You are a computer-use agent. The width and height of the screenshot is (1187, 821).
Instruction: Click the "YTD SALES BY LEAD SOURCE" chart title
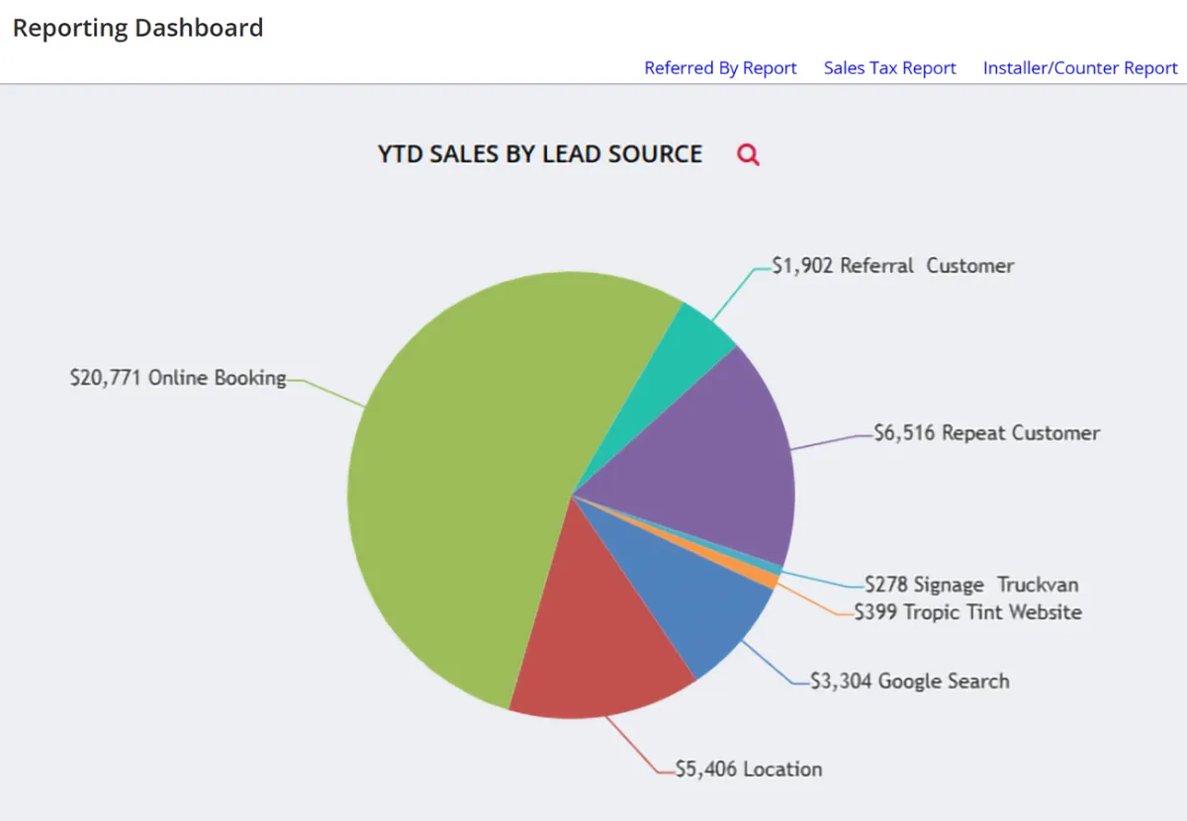point(540,154)
